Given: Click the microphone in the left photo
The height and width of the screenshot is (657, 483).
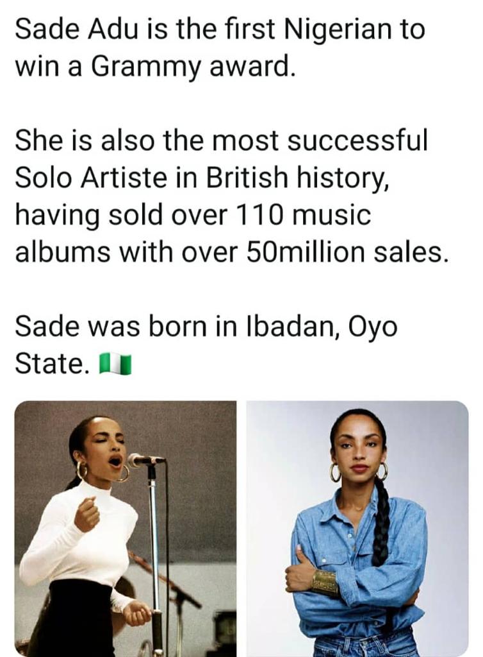Looking at the screenshot, I should (x=145, y=459).
